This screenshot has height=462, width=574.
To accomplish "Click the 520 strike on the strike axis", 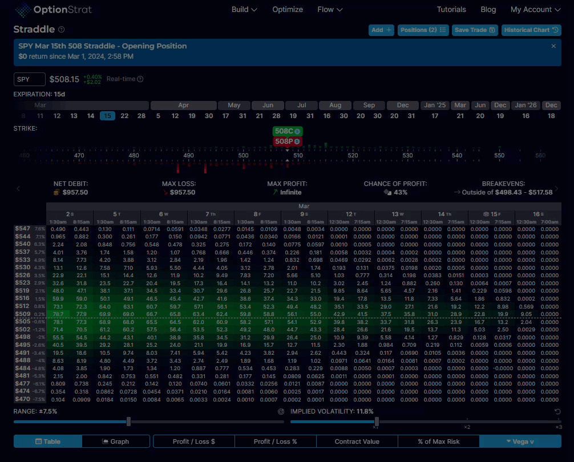I will click(353, 156).
